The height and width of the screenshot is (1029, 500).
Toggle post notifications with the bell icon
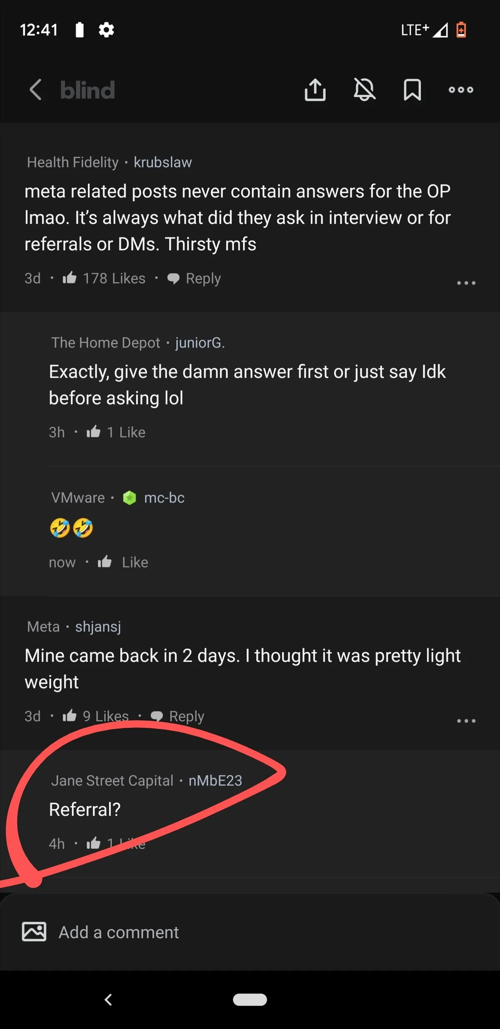click(x=364, y=90)
